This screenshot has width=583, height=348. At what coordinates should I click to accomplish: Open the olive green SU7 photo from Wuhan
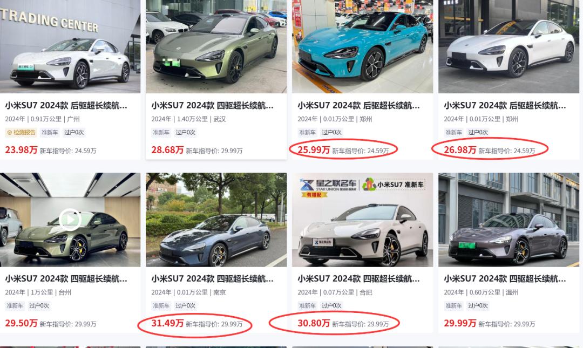[x=216, y=46]
